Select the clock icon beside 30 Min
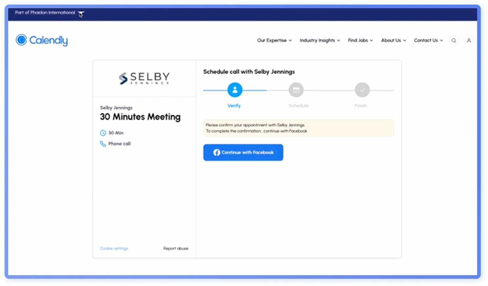488x286 pixels. 103,133
